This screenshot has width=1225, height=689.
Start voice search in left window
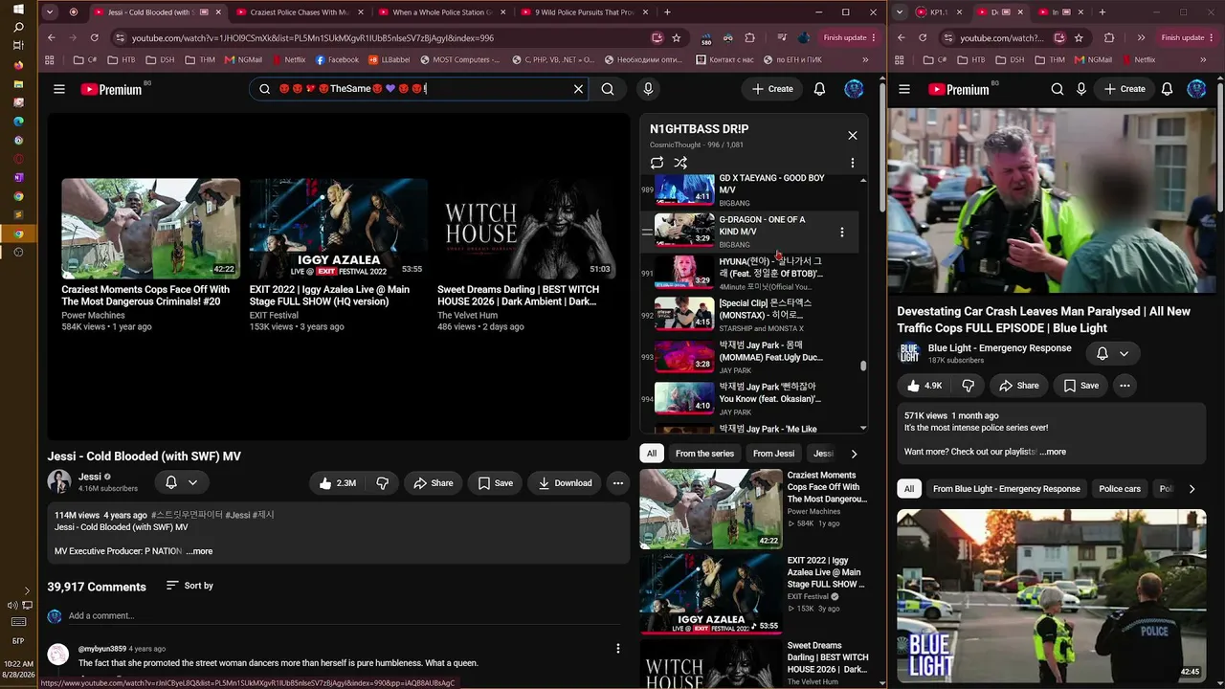coord(648,89)
